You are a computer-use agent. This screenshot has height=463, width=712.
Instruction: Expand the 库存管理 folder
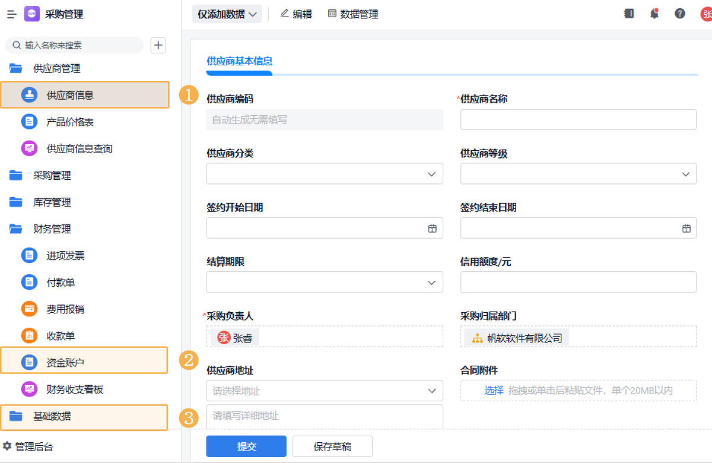52,202
